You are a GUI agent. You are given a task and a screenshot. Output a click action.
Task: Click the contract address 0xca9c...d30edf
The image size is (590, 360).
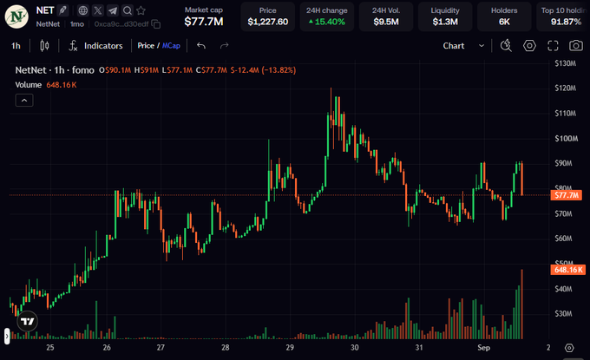[x=121, y=24]
